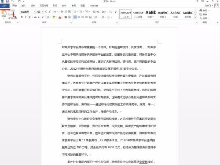This screenshot has width=220, height=165.
Task: Apply the Normal style thumbnail
Action: 125,14
